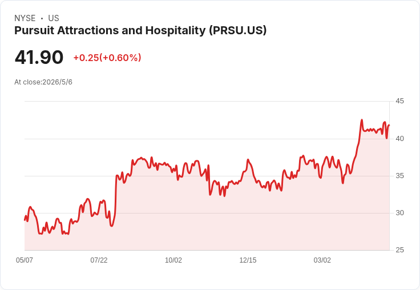Click the 30 y-axis price label
420x290 pixels.
(x=399, y=213)
